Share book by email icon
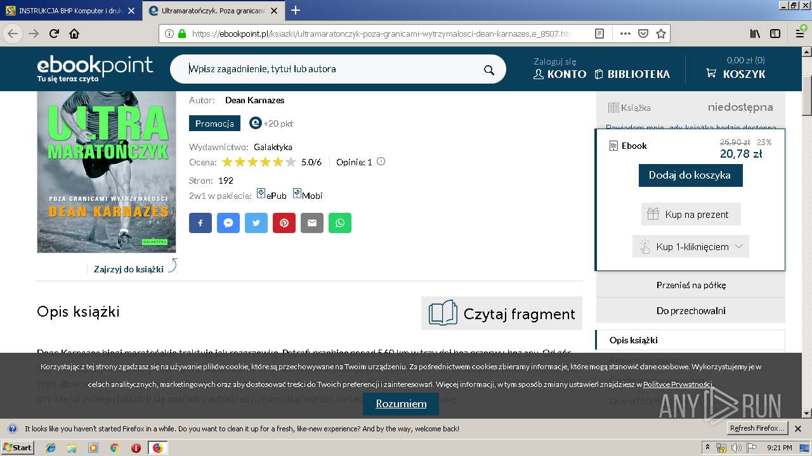 point(312,223)
